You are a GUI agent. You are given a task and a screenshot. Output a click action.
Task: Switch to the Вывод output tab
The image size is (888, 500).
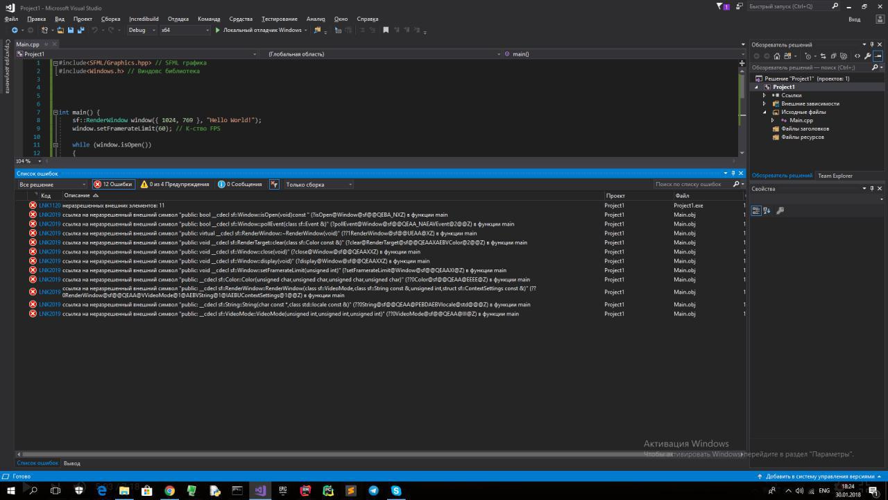pyautogui.click(x=71, y=463)
